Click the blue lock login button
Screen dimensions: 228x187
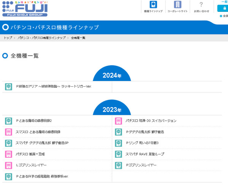point(223,8)
